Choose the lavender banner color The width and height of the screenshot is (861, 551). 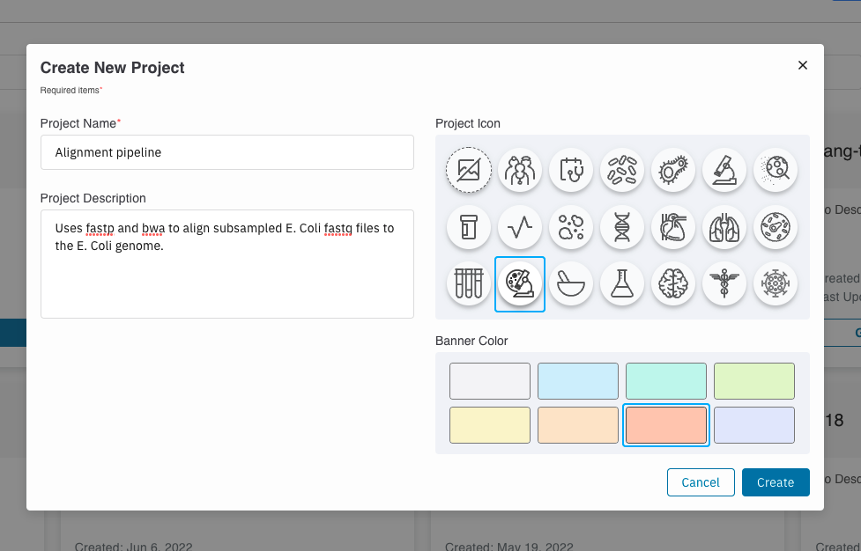click(753, 425)
